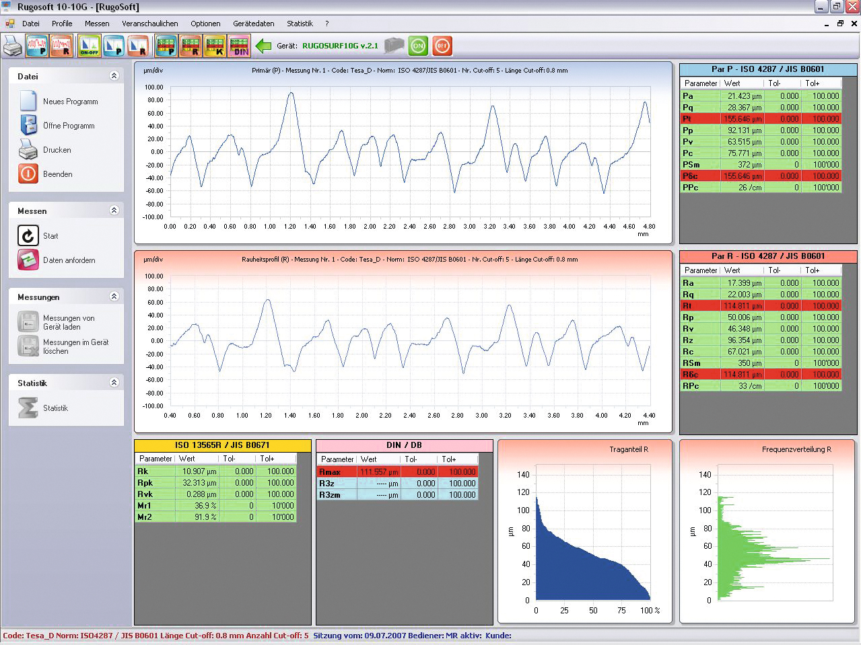Start a new measurement with the Start icon
Screen dimensions: 861x645
click(x=28, y=236)
